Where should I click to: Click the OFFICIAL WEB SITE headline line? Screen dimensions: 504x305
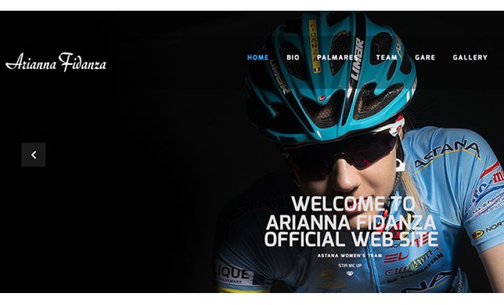point(351,239)
